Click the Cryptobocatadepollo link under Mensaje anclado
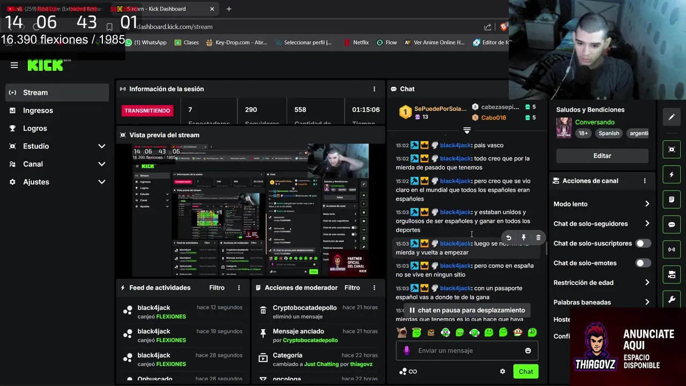Viewport: 686px width, 386px height. (x=310, y=340)
